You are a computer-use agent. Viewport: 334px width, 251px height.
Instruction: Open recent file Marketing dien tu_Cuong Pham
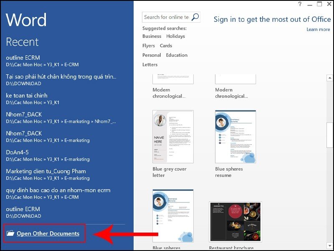pyautogui.click(x=46, y=171)
